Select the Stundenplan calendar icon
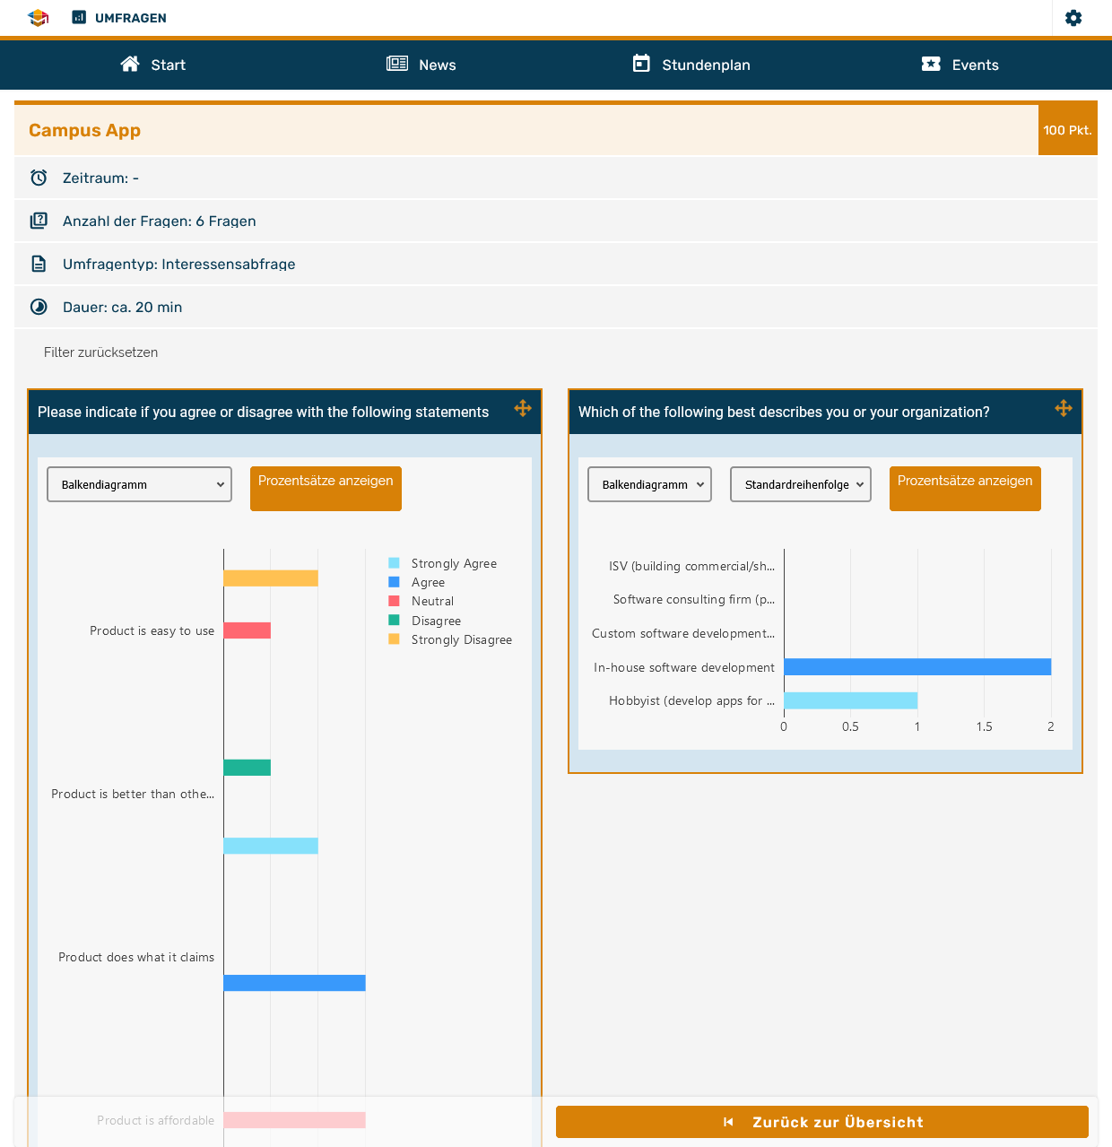 (641, 64)
